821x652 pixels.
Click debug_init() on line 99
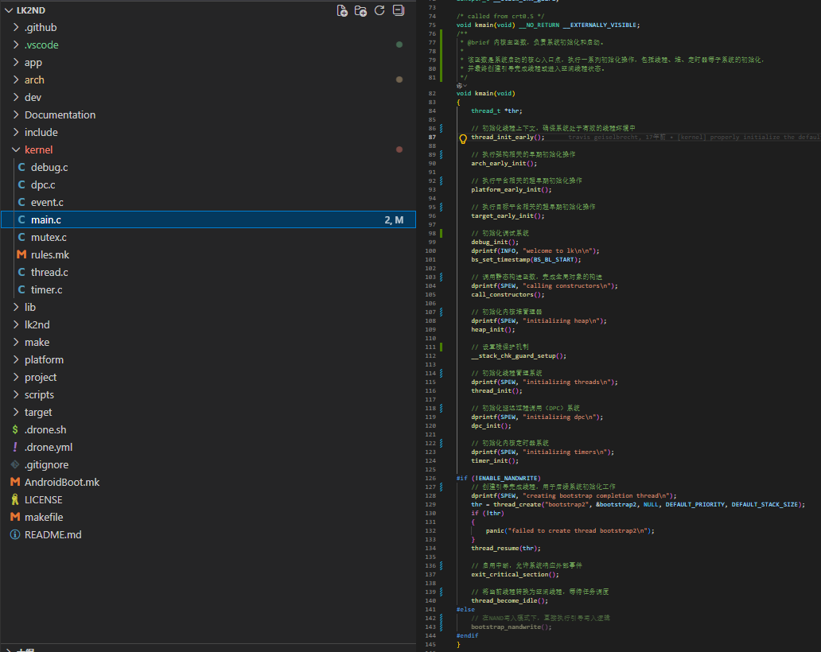pos(495,242)
